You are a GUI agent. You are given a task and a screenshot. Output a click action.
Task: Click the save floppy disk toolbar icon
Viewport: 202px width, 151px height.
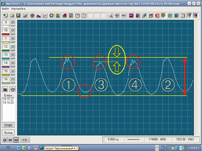point(18,16)
